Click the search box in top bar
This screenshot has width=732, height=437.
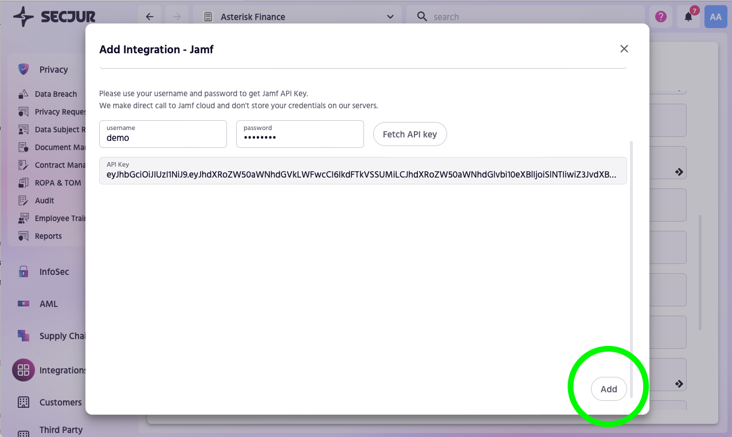(526, 17)
